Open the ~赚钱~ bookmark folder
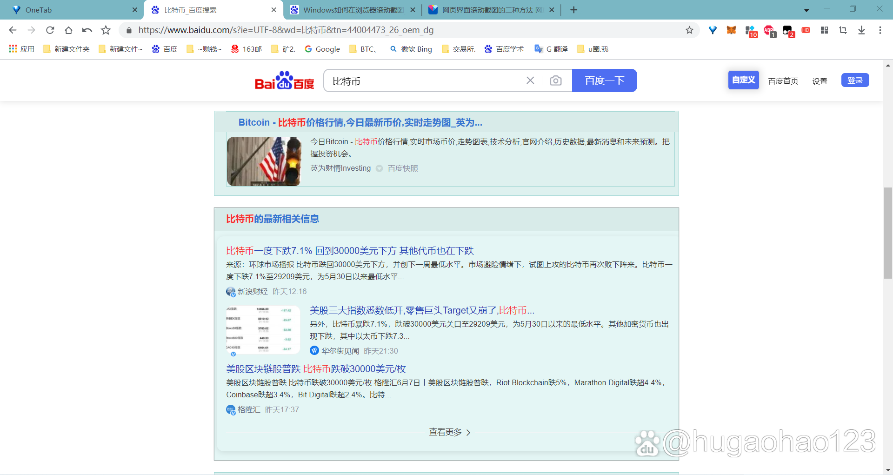893x475 pixels. pos(204,49)
